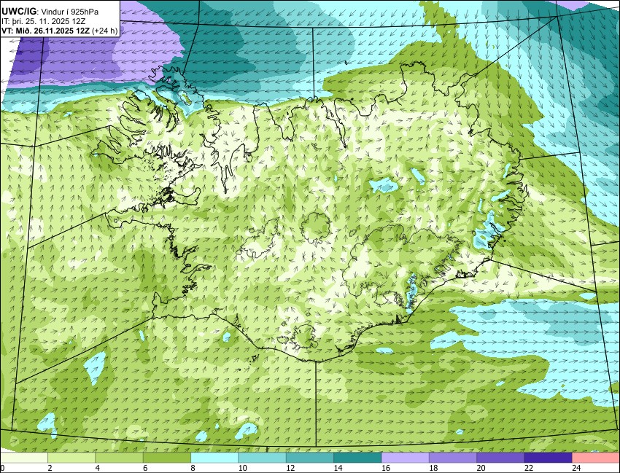620x473 pixels.
Task: Click the legend scale label "2"
Action: click(x=50, y=468)
